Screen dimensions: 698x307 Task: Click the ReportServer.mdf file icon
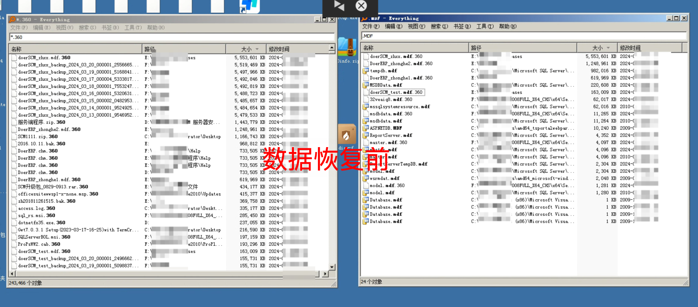pyautogui.click(x=366, y=135)
